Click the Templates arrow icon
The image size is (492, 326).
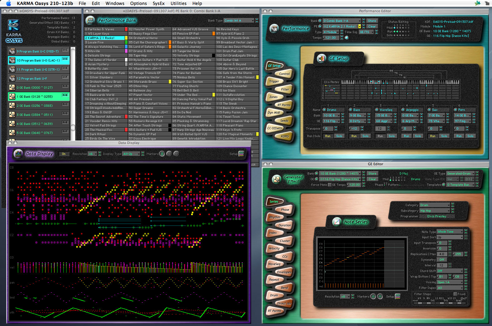[x=444, y=185]
